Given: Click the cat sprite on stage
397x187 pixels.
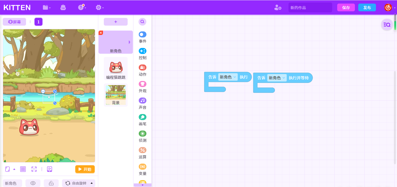Looking at the screenshot, I should tap(29, 127).
